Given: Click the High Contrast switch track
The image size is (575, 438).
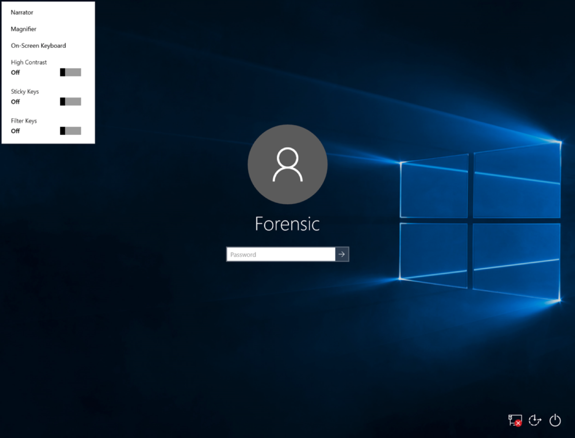Looking at the screenshot, I should [70, 72].
